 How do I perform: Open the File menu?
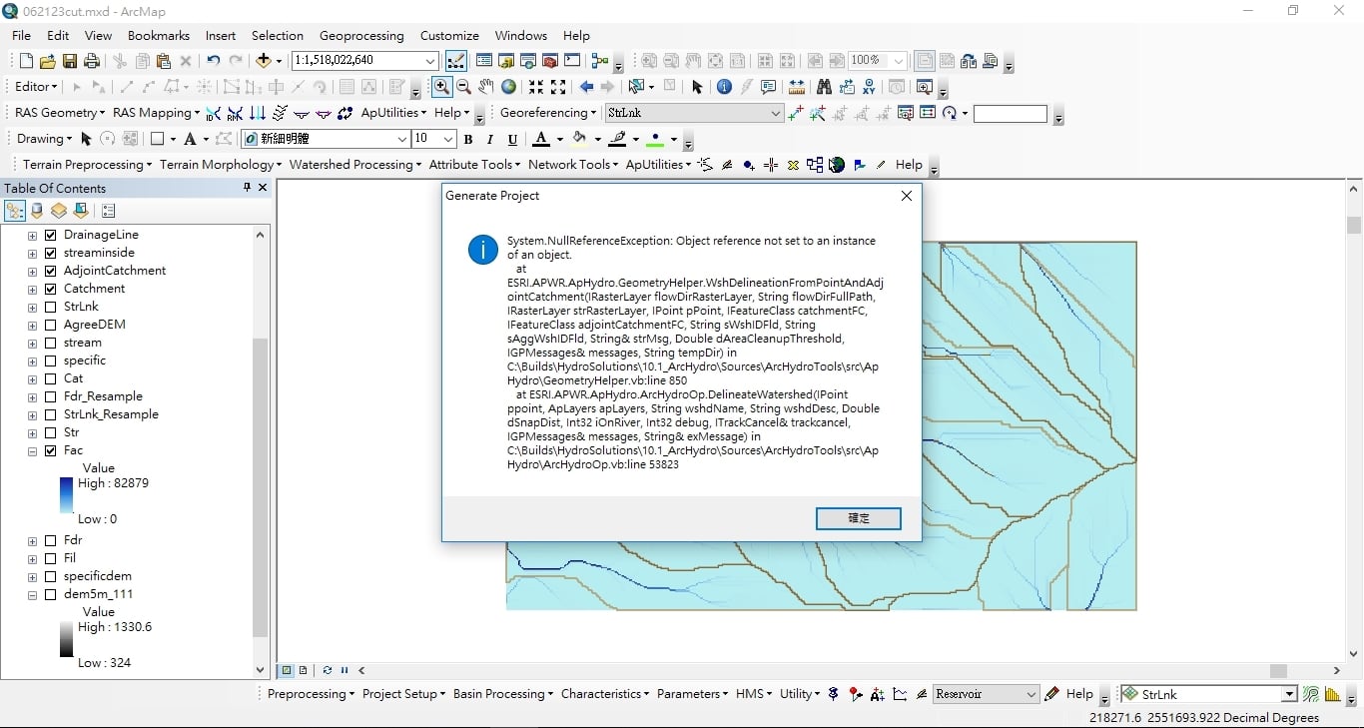21,35
